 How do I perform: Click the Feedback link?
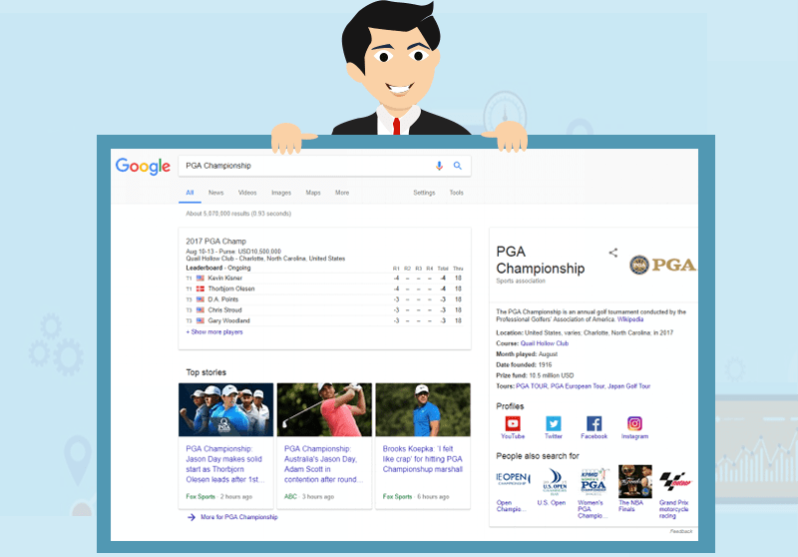click(681, 531)
